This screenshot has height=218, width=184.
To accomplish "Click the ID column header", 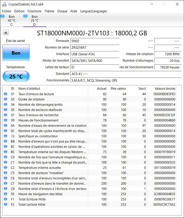I will point(13,88).
